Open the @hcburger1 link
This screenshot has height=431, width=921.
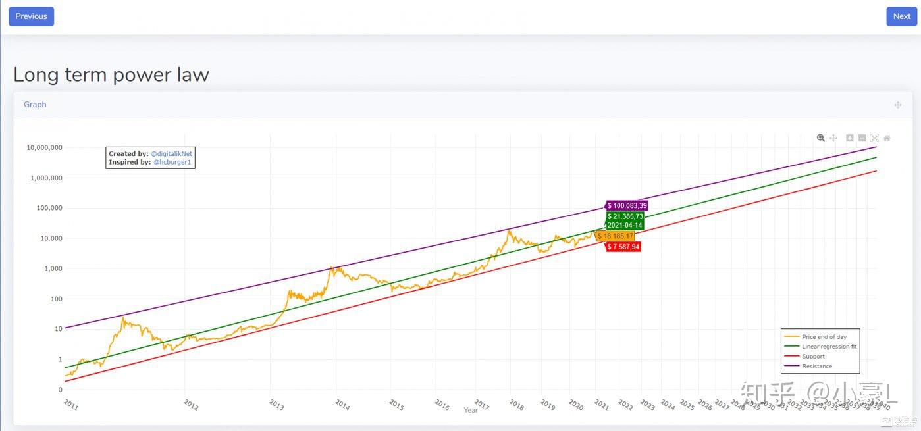[172, 162]
